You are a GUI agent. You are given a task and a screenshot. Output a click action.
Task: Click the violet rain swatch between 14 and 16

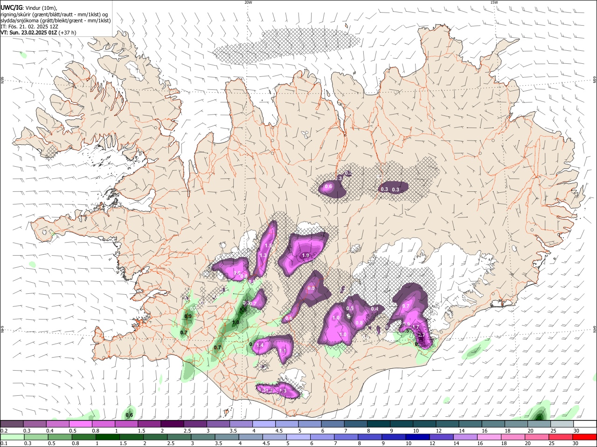point(465,437)
